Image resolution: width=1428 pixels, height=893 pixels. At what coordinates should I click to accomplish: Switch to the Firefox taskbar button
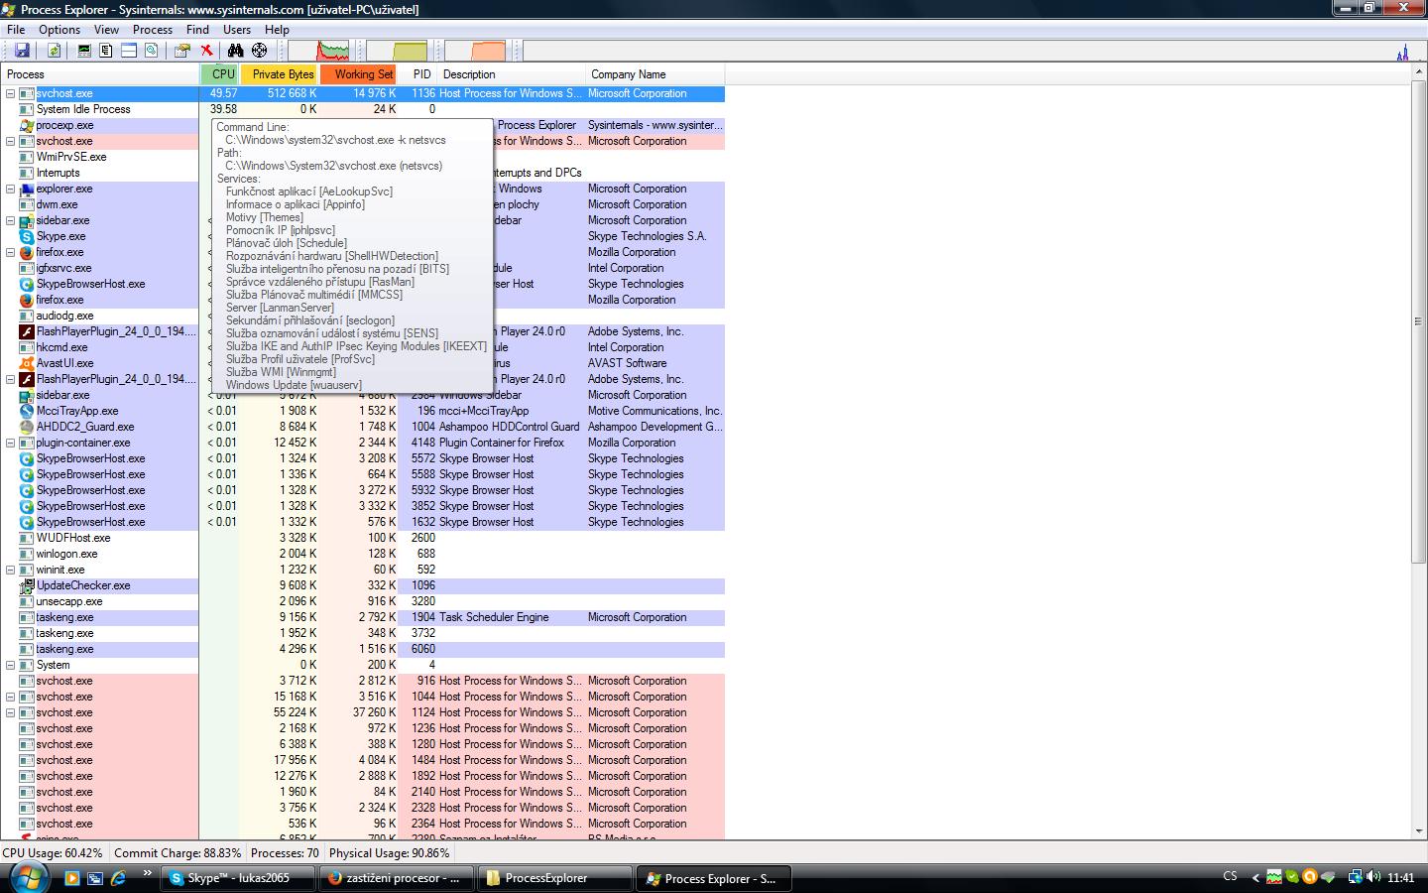tap(398, 878)
